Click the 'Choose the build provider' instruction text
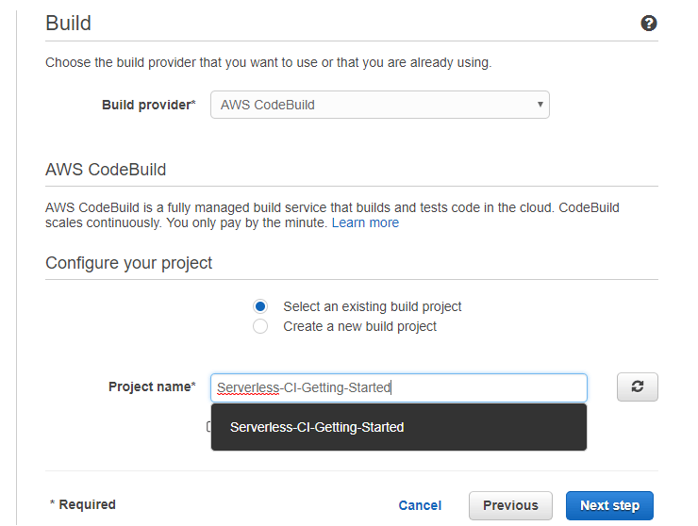The width and height of the screenshot is (698, 526). point(268,63)
